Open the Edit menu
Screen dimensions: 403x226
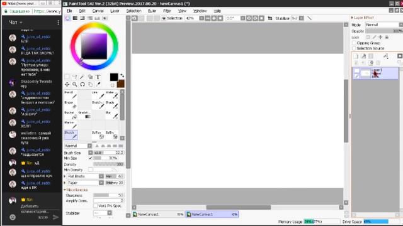[x=82, y=11]
